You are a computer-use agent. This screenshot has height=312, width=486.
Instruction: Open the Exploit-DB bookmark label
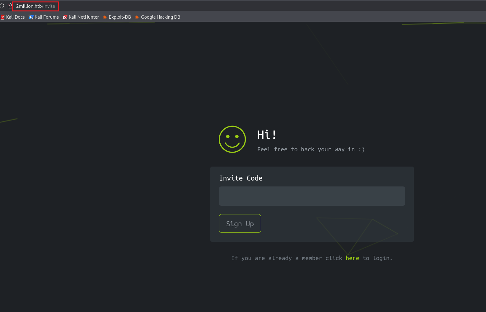tap(120, 17)
